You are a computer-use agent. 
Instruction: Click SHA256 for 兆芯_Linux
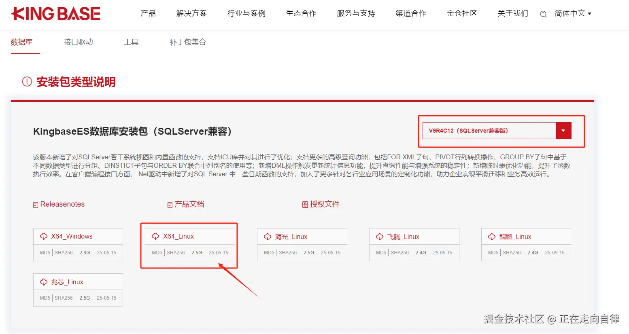point(64,298)
